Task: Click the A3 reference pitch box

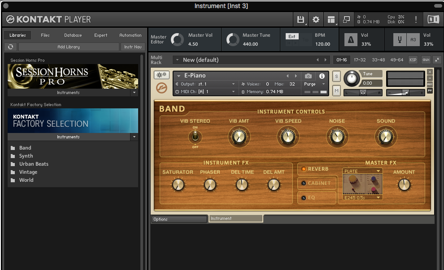Action: 413,39
